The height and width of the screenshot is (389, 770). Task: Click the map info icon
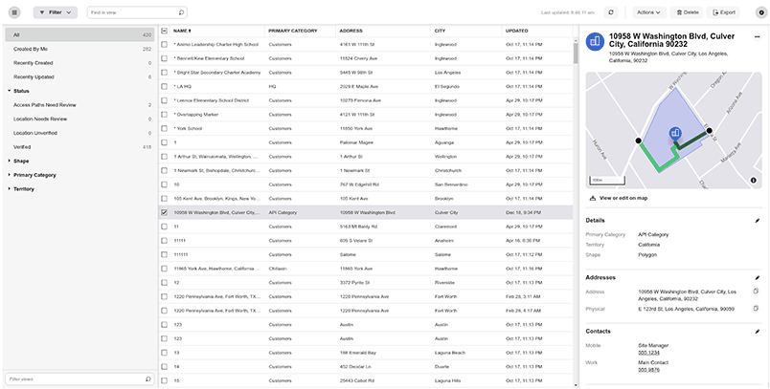pyautogui.click(x=754, y=181)
